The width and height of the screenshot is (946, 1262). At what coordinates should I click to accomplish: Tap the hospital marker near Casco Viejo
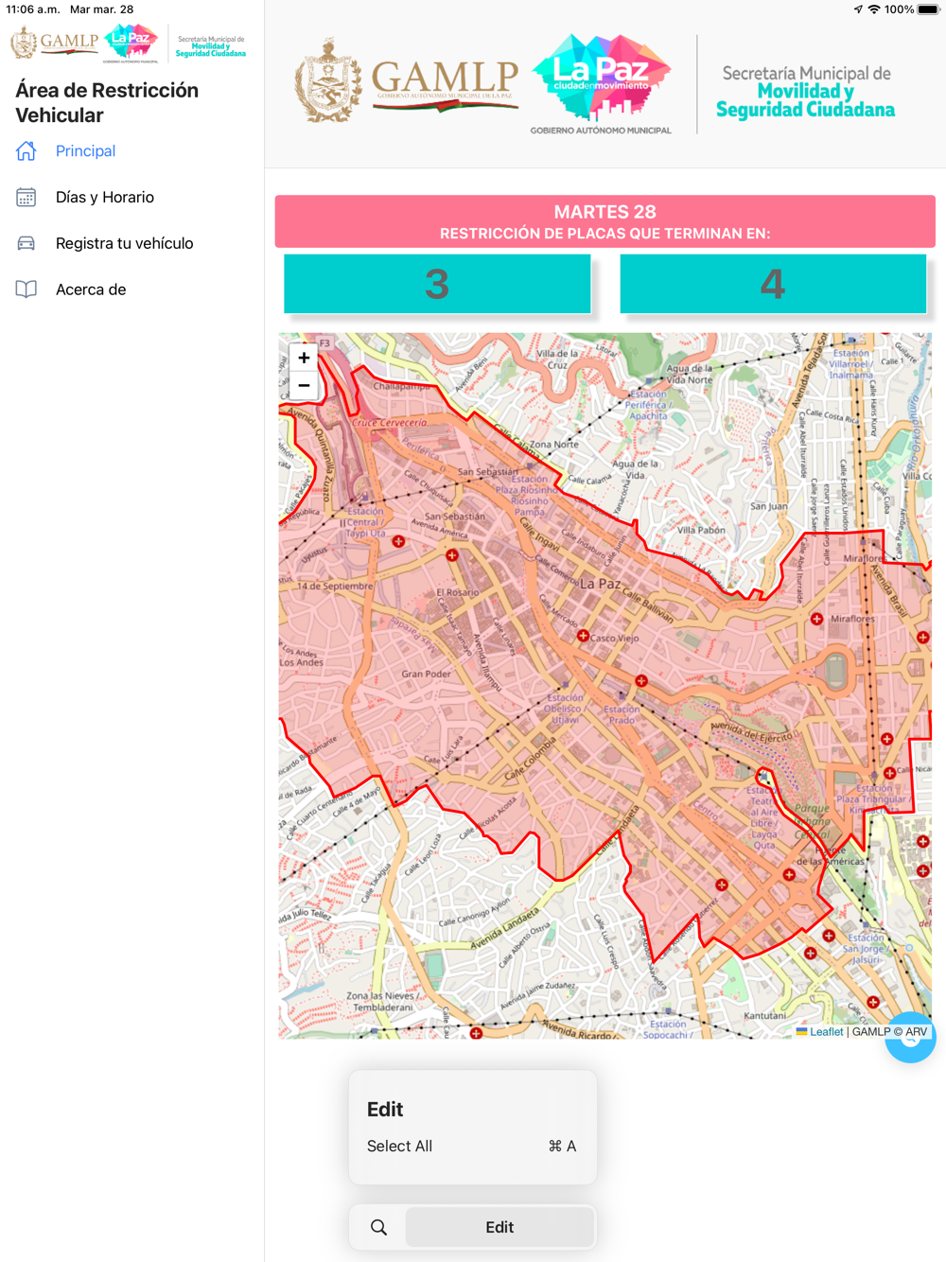583,636
